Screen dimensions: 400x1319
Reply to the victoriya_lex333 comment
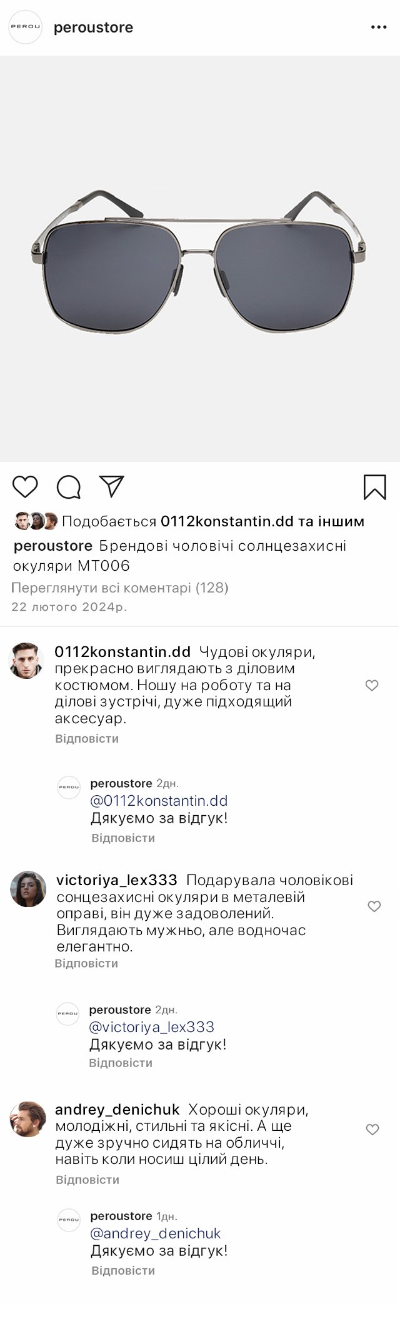click(x=86, y=963)
